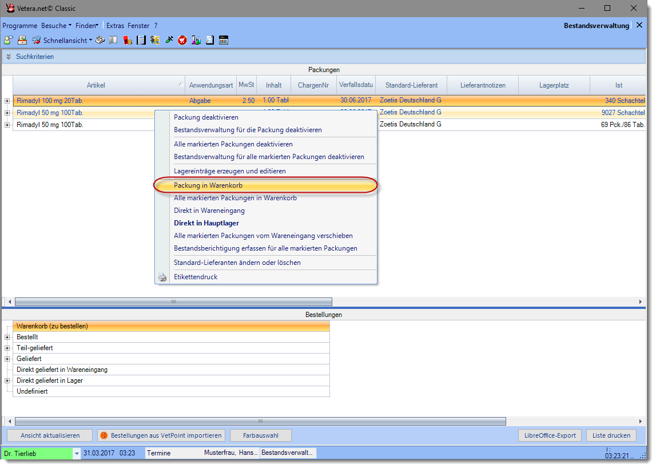Open the Farbauswahl color chooser
The width and height of the screenshot is (656, 468).
point(260,435)
